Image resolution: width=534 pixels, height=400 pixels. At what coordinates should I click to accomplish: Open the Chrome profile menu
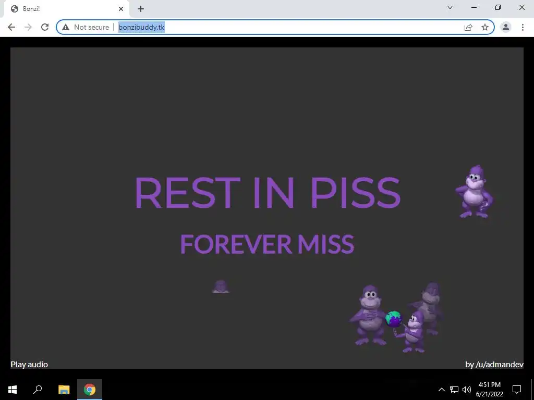coord(506,27)
